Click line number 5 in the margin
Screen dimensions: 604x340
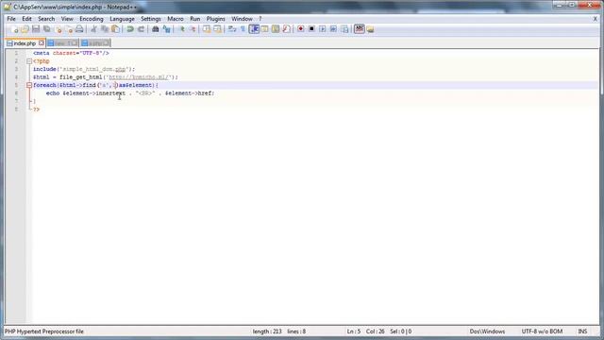coord(16,85)
